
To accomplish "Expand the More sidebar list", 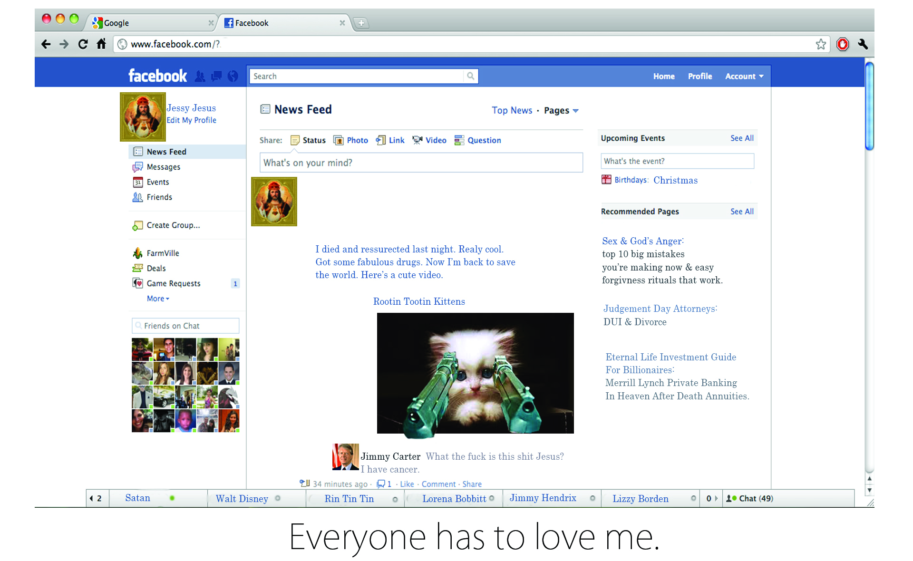I will (158, 299).
